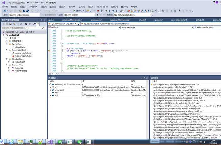Collapse the Form Files folder
This screenshot has width=221, height=145.
coord(6,44)
